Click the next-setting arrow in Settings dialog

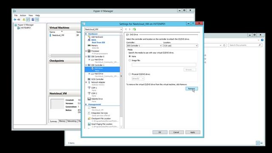tap(130, 29)
